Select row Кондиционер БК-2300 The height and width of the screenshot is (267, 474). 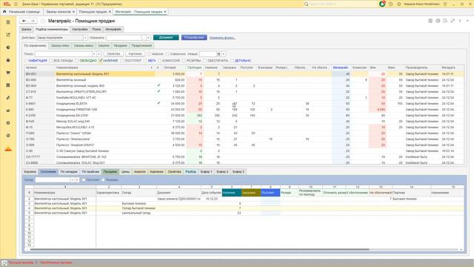point(244,116)
